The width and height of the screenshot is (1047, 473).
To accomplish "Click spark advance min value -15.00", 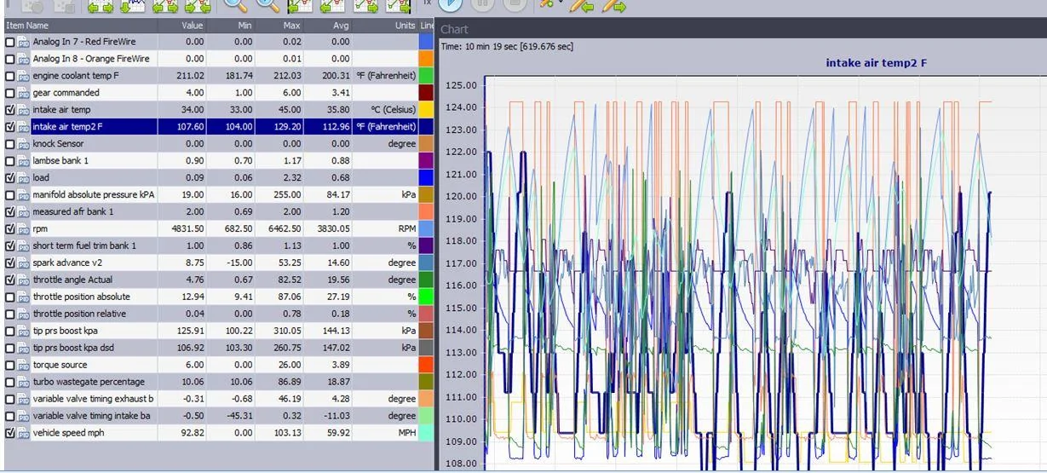I will 239,263.
